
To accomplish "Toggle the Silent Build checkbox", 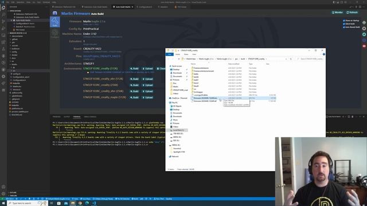I will point(344,24).
